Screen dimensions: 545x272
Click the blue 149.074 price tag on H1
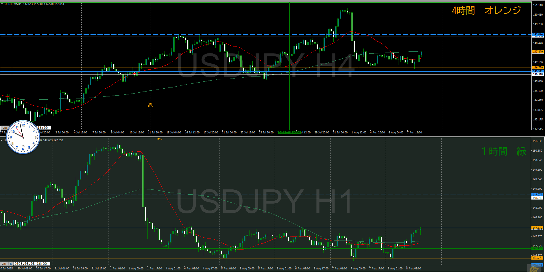pos(537,195)
